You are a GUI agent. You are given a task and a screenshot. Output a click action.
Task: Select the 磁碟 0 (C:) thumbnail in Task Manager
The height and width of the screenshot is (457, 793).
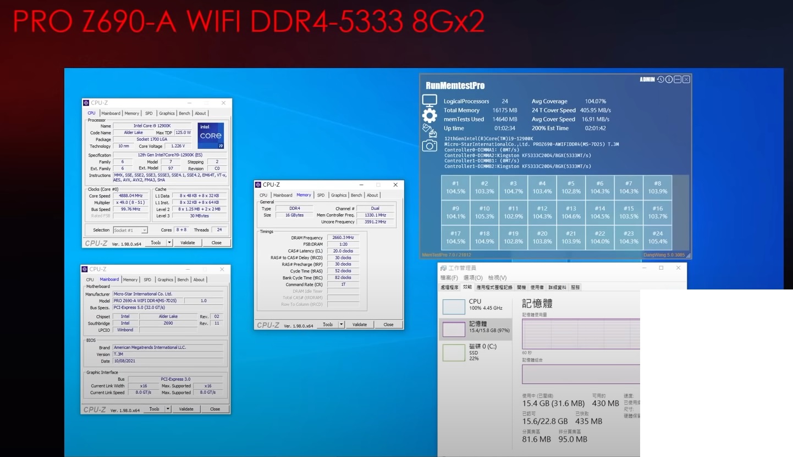tap(454, 353)
